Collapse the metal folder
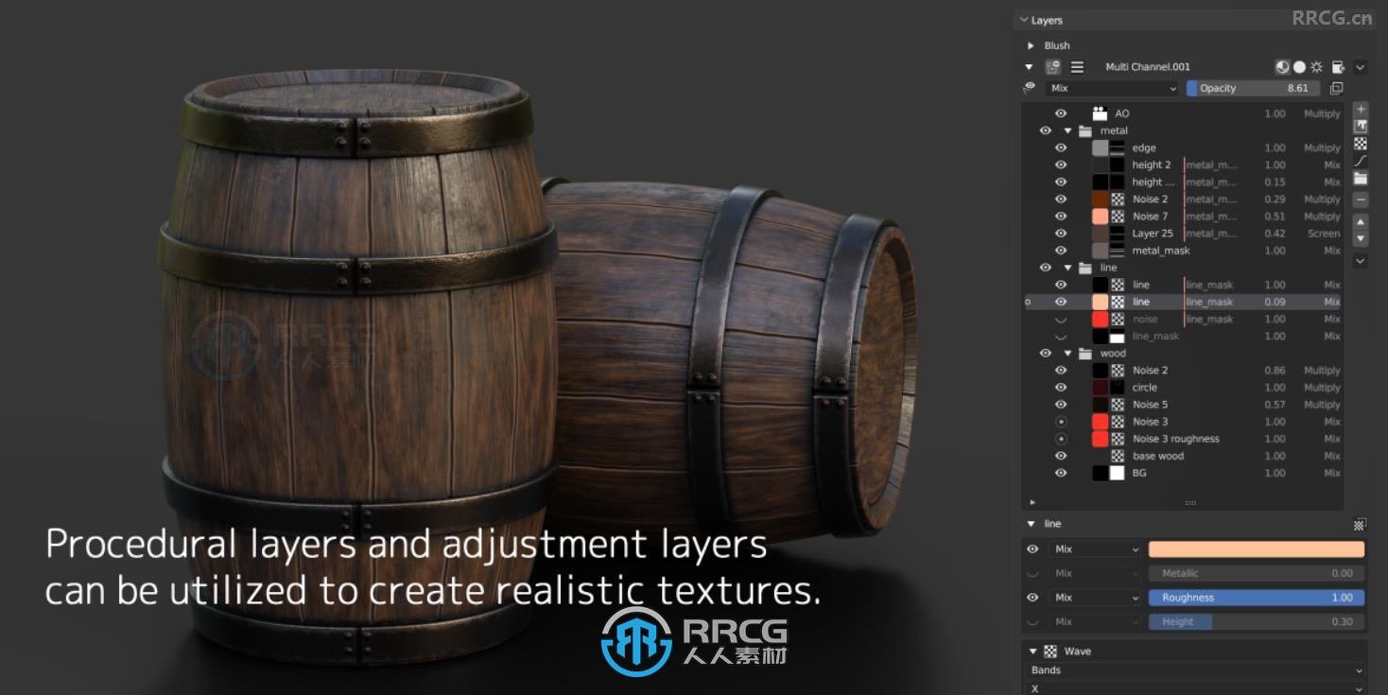Image resolution: width=1388 pixels, height=695 pixels. pyautogui.click(x=1067, y=130)
